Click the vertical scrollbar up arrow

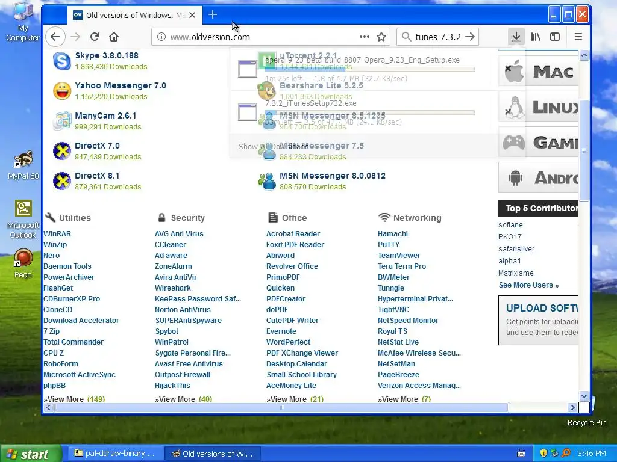tap(584, 55)
